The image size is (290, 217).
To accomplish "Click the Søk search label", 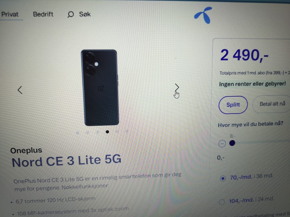I will pos(85,14).
